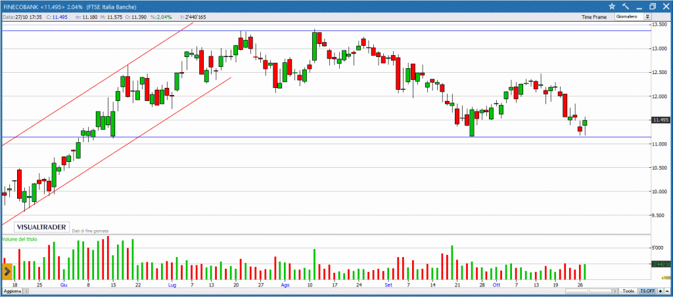The image size is (673, 297).
Task: Click the hammer tool icon in title bar
Action: click(x=626, y=6)
